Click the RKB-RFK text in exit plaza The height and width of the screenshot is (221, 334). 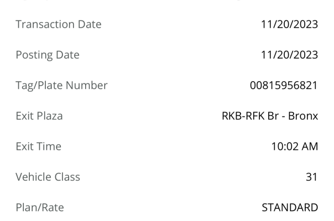243,116
